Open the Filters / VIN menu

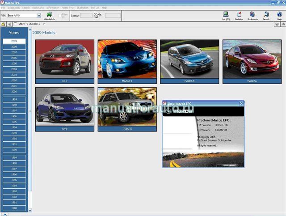coord(68,8)
